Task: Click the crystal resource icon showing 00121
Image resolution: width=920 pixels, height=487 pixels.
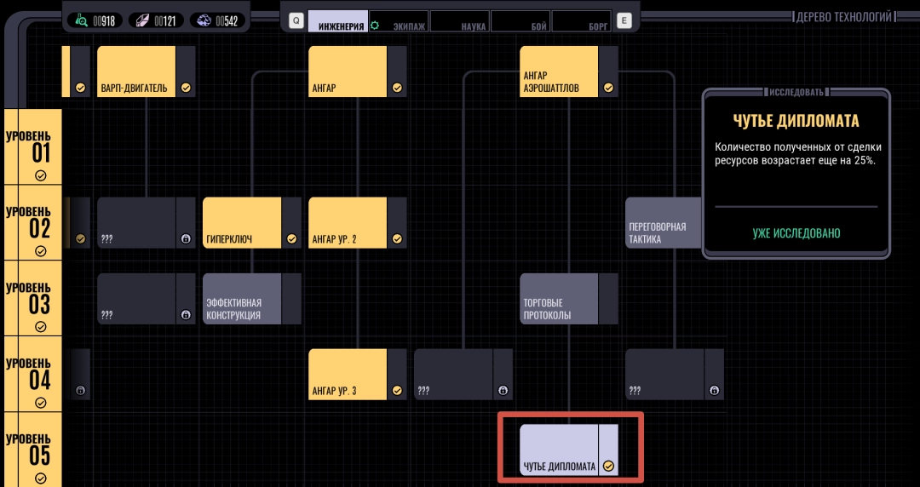Action: point(142,20)
